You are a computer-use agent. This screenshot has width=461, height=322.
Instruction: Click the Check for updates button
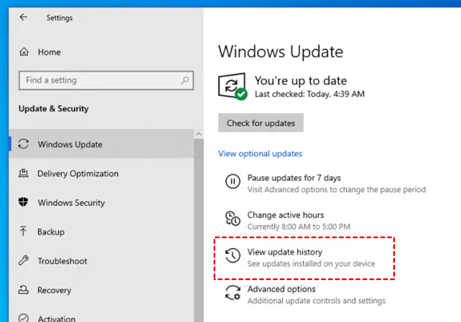261,123
